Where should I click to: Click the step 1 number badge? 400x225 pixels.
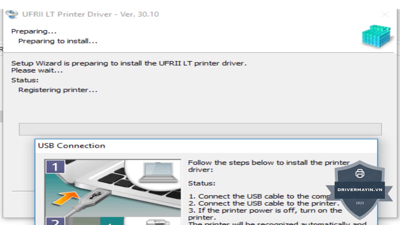[x=55, y=167]
